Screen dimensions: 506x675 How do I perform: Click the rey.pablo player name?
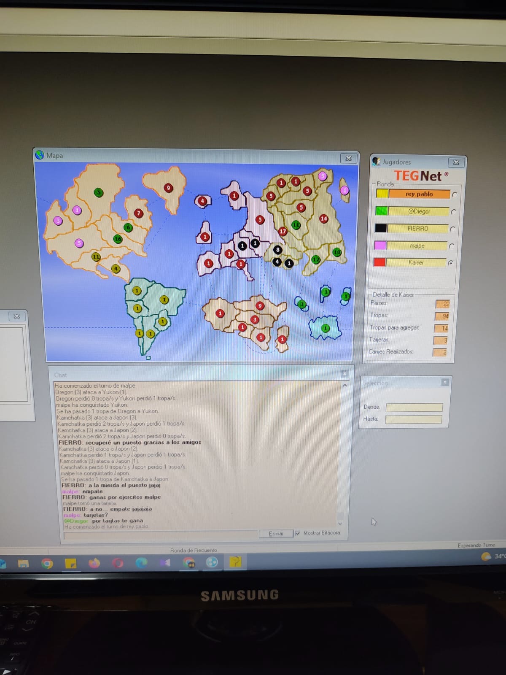(419, 194)
